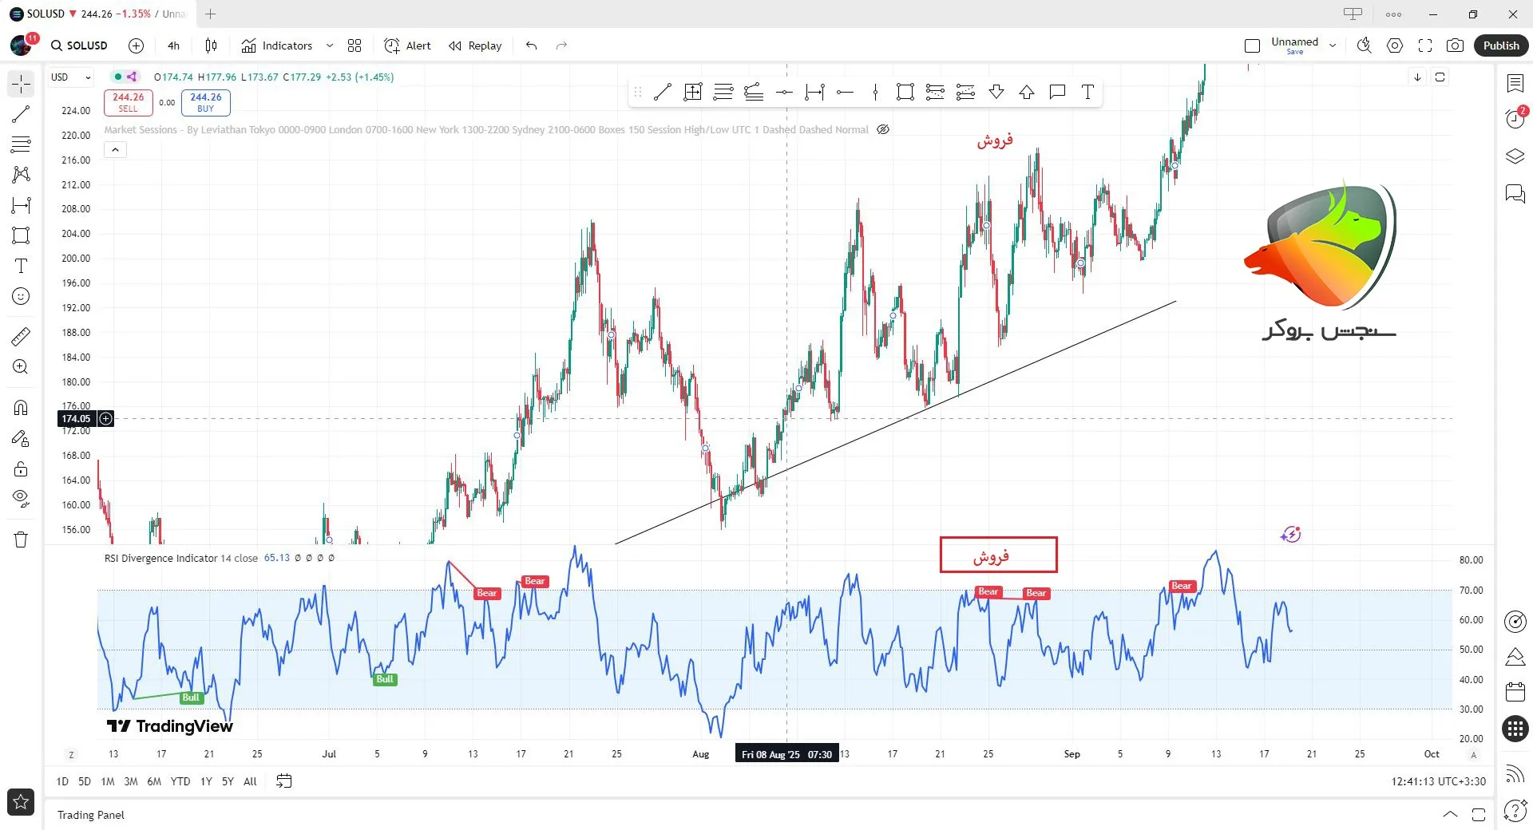Open the emoji icons tool
1533x830 pixels.
(x=21, y=296)
